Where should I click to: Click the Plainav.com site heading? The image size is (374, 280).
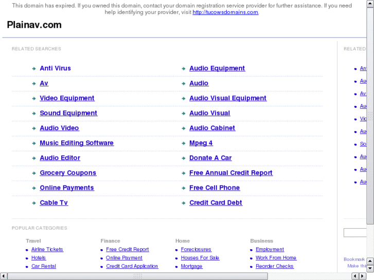34,25
